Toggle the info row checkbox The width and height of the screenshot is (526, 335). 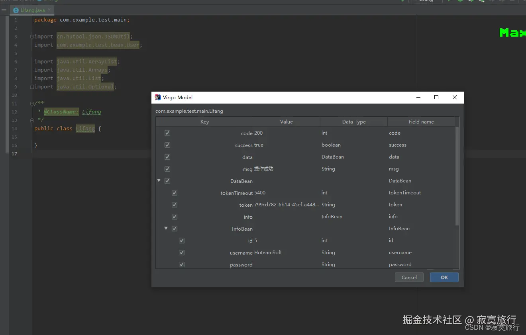tap(175, 217)
